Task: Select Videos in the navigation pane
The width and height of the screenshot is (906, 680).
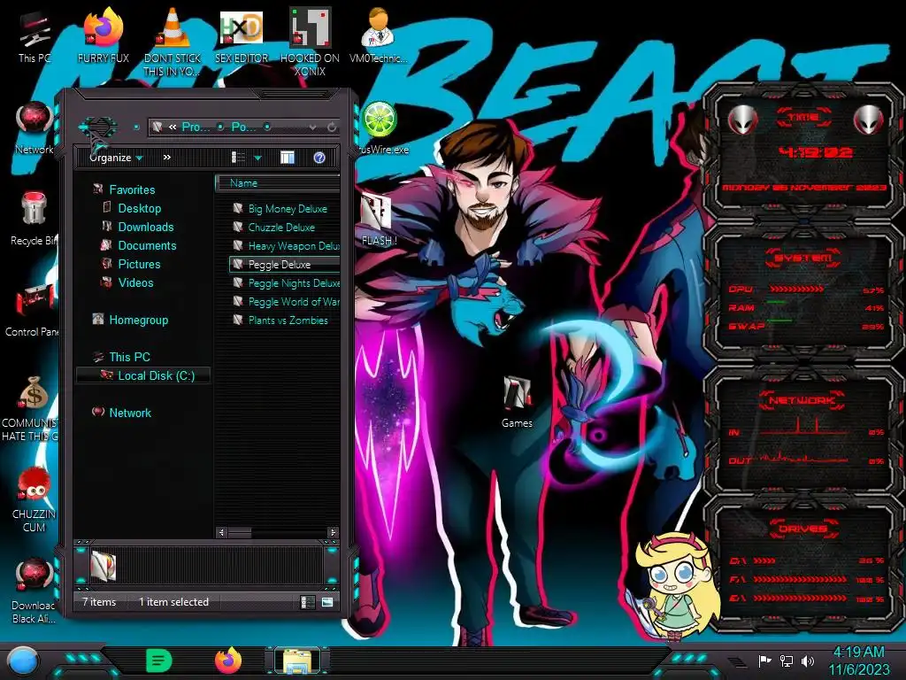Action: pyautogui.click(x=135, y=282)
